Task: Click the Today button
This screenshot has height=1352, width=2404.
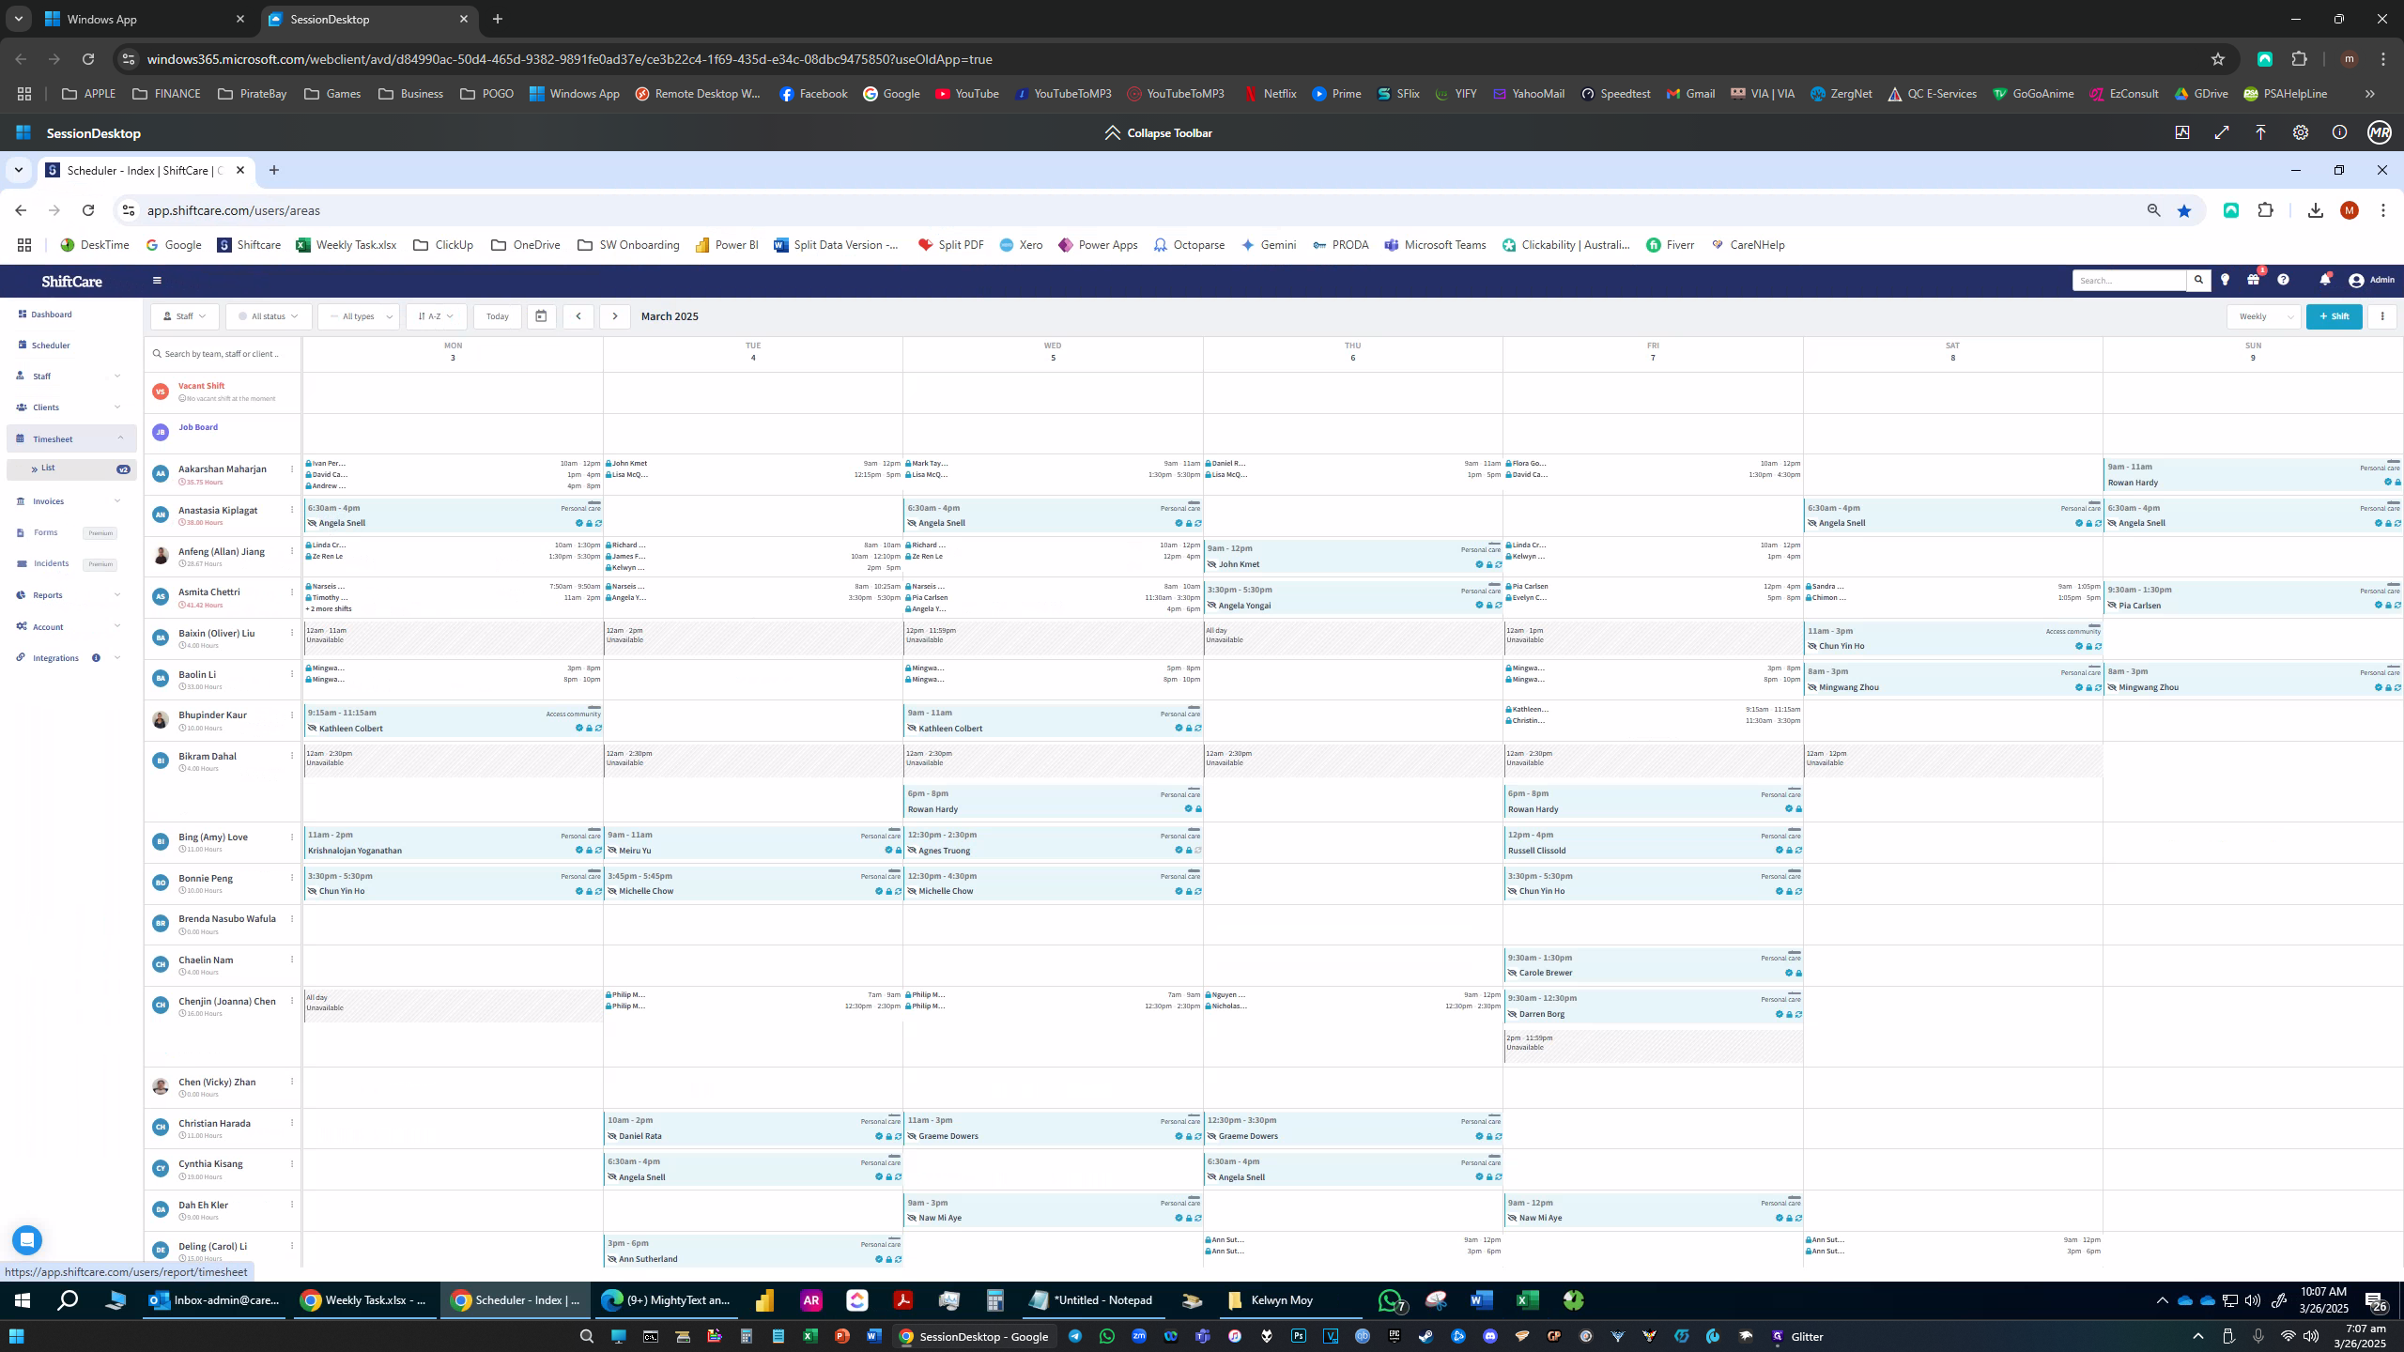Action: 498,316
